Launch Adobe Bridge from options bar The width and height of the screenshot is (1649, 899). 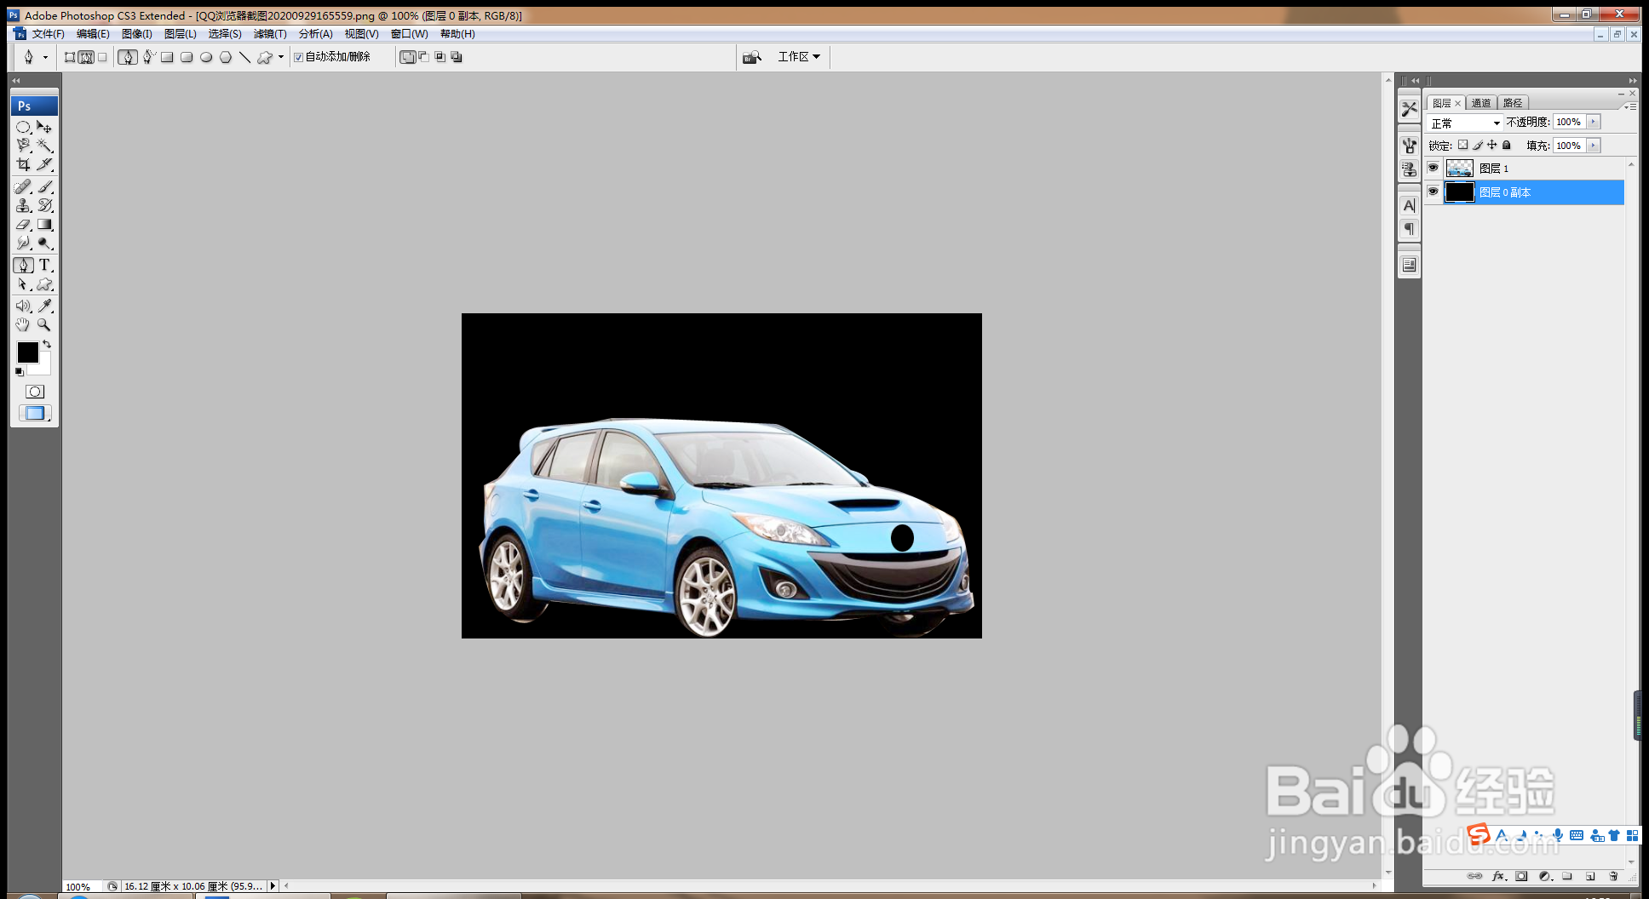pyautogui.click(x=751, y=57)
